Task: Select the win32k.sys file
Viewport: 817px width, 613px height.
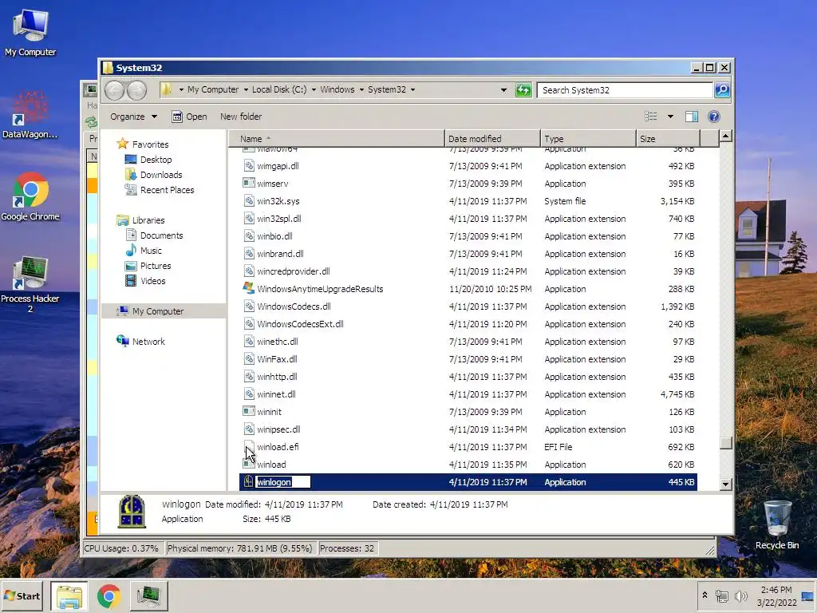Action: click(468, 200)
